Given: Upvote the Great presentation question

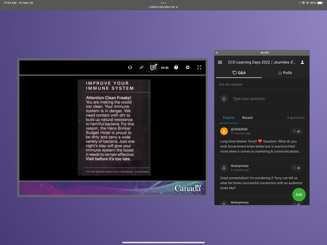Looking at the screenshot, I should pos(297,168).
